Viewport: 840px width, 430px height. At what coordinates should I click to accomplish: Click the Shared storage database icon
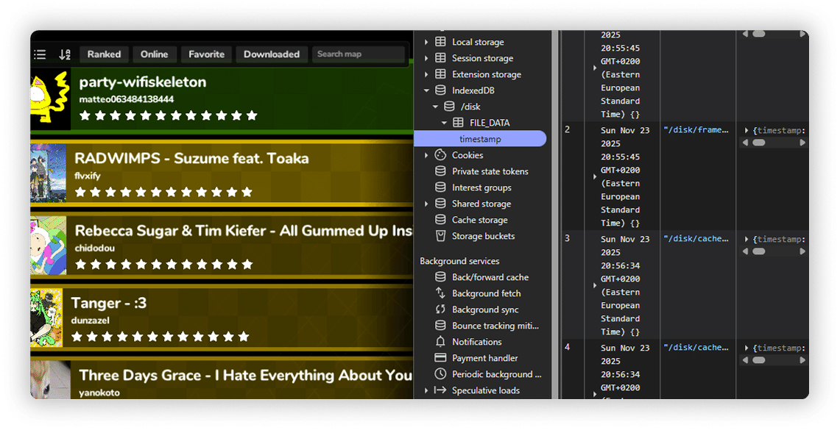coord(440,203)
